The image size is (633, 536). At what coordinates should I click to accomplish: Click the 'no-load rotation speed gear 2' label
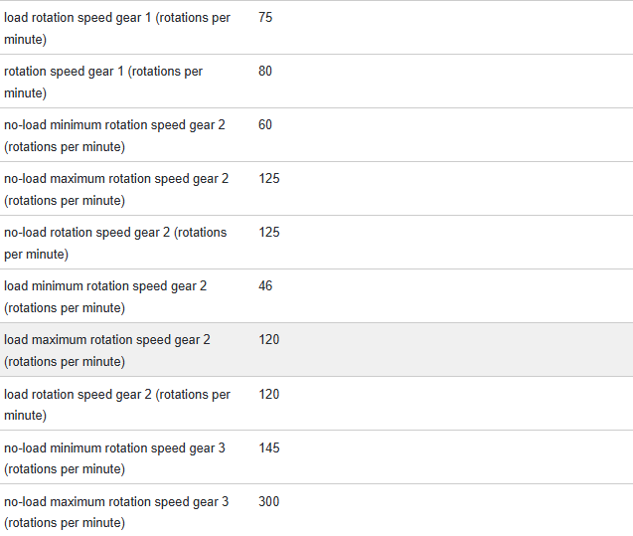tap(115, 244)
